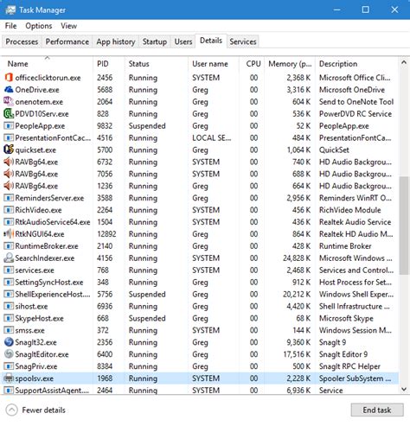410x426 pixels.
Task: Select the ShellExperienceHost process row
Action: point(201,294)
